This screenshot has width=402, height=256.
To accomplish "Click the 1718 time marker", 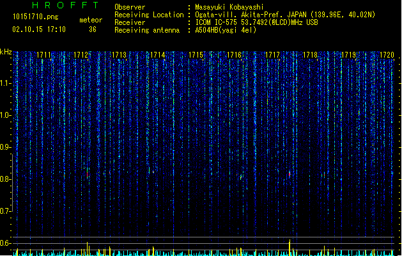I will click(x=310, y=55).
